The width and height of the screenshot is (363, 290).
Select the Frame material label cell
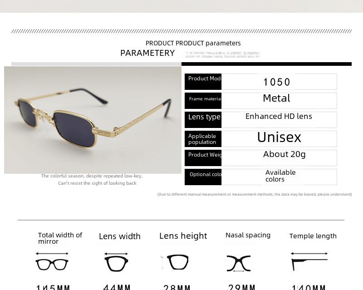[203, 101]
